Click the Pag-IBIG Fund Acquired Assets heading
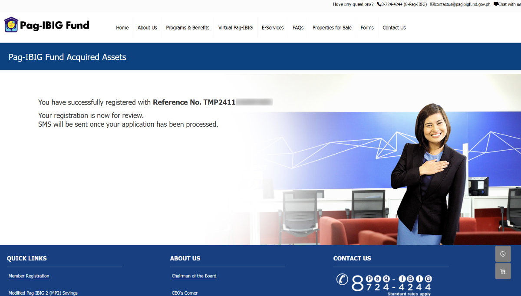 (x=67, y=57)
